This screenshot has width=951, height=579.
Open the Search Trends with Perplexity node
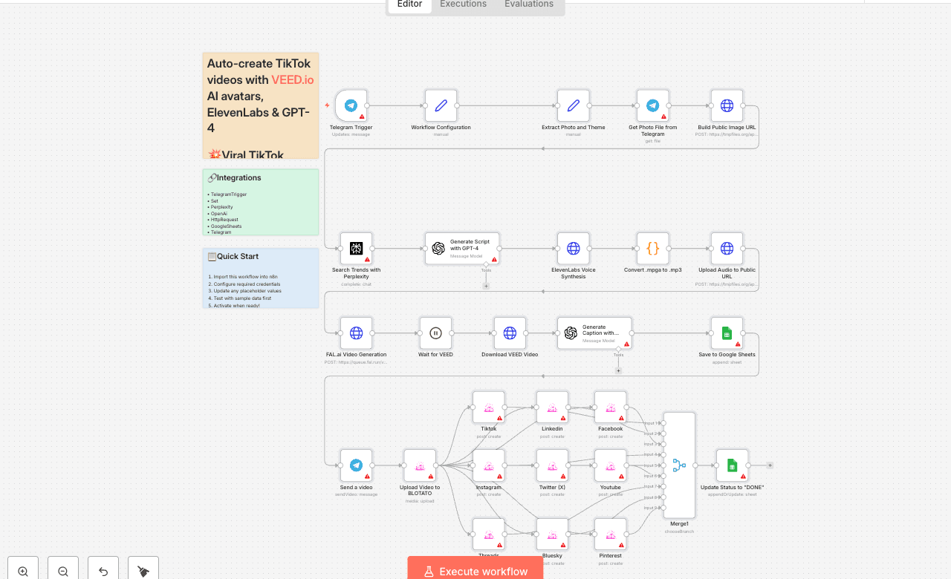356,248
